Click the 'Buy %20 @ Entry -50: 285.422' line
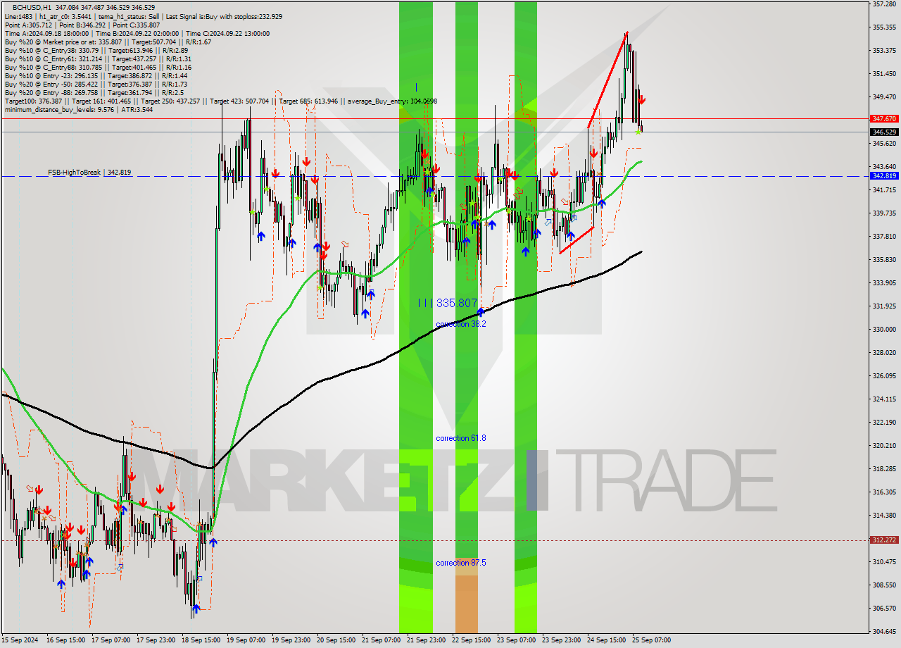This screenshot has width=901, height=648. point(96,84)
